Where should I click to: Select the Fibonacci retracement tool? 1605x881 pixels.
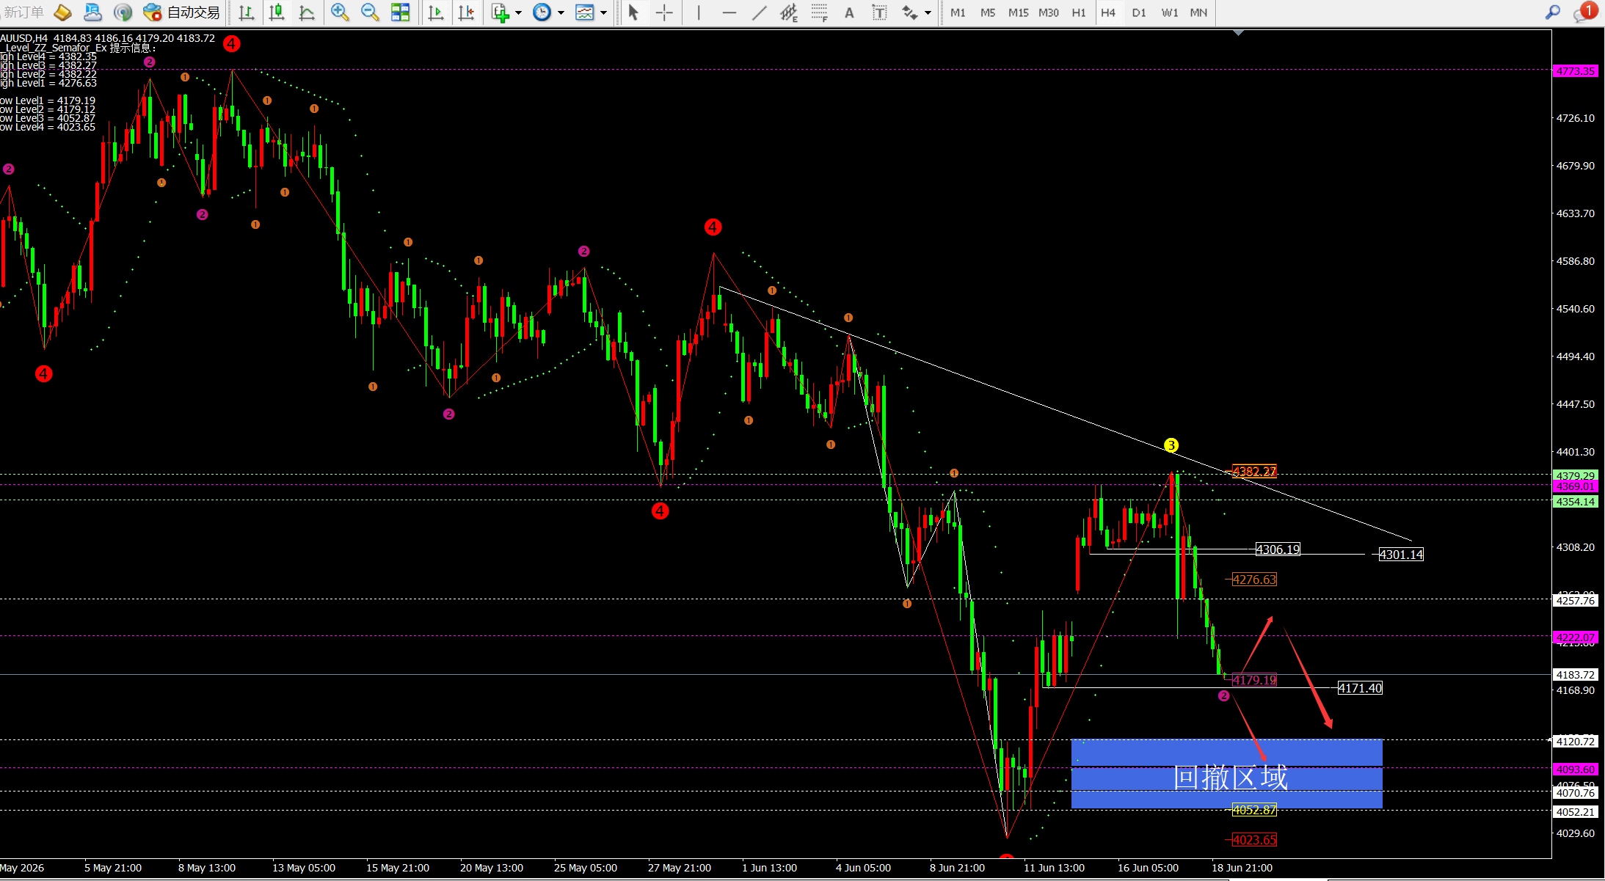point(820,12)
